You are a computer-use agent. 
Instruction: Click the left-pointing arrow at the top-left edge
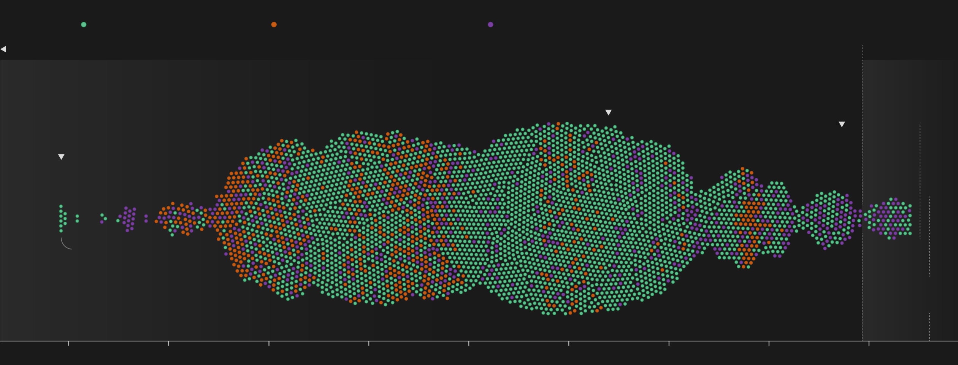3,49
